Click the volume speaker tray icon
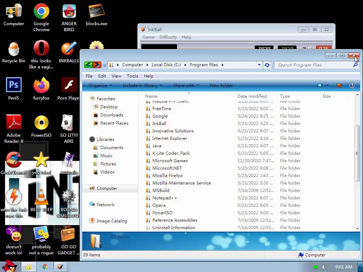Viewport: 363px width, 272px height. coord(324,267)
